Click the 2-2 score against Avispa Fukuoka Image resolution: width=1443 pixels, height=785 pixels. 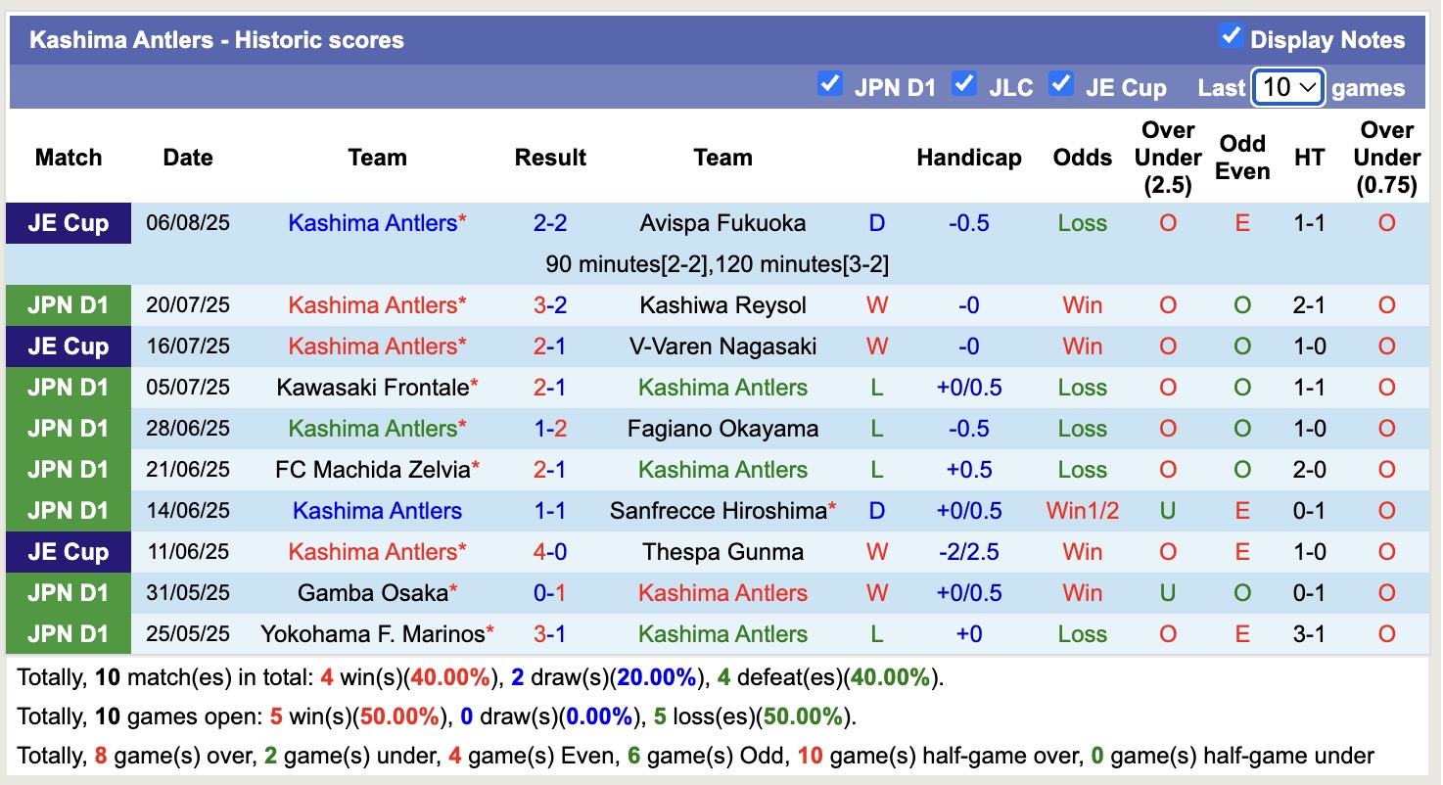[x=550, y=223]
